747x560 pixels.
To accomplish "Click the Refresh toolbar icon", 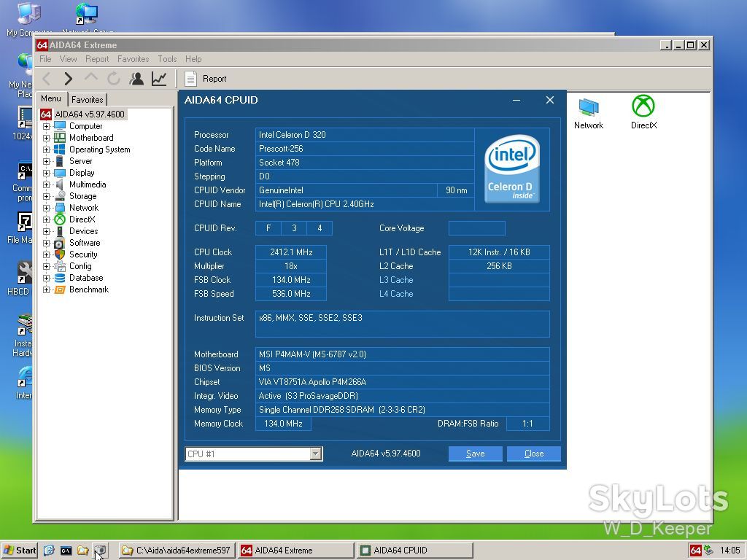I will (113, 79).
